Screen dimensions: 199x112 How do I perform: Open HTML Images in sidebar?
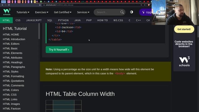pos(11,104)
